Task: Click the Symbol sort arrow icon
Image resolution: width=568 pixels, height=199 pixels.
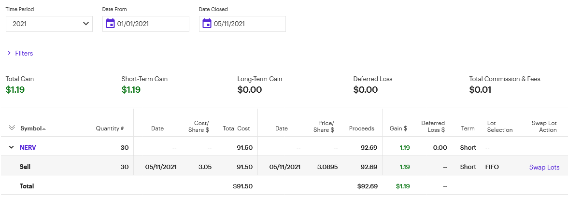Action: [x=44, y=129]
